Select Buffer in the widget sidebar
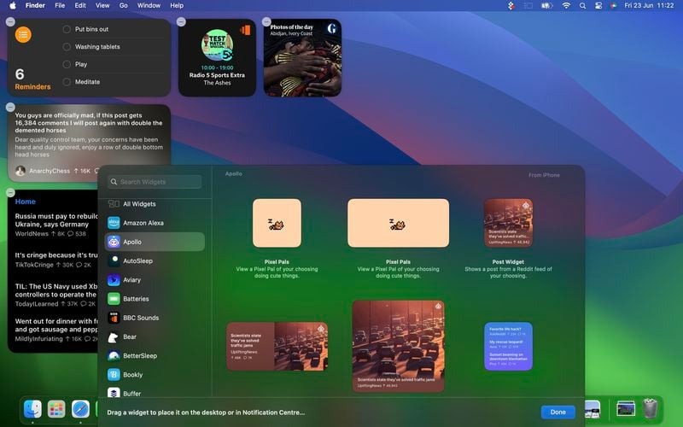The image size is (683, 427). (x=155, y=393)
